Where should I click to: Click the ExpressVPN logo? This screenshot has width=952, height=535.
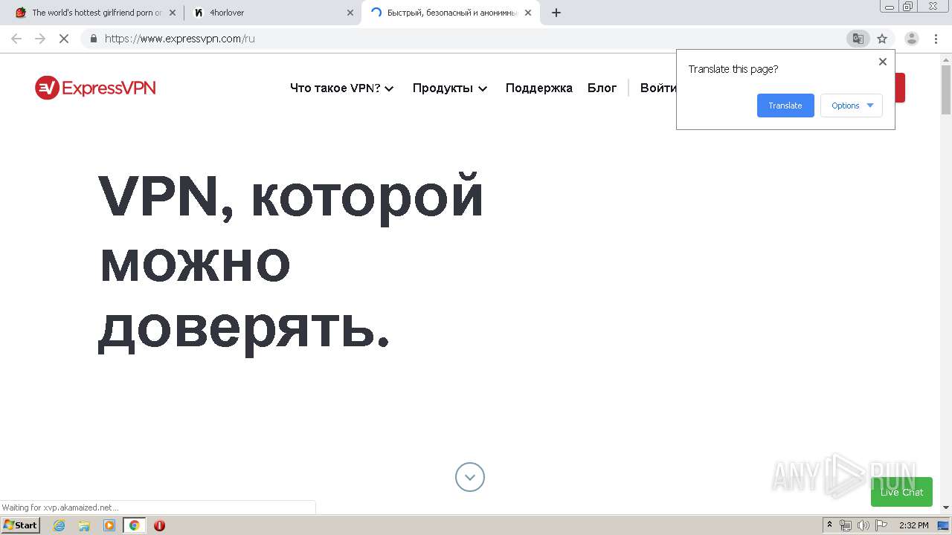click(95, 88)
